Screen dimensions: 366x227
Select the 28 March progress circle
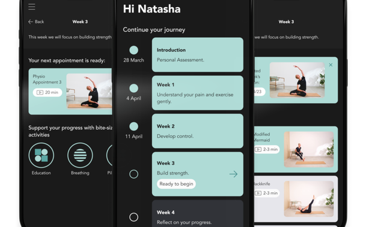[134, 50]
